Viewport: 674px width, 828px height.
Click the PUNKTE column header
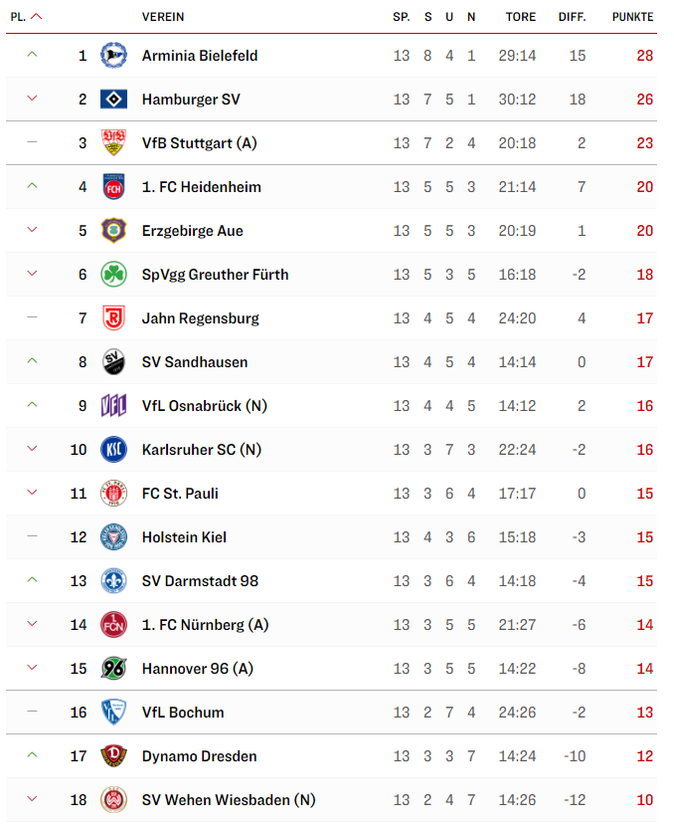pos(632,17)
